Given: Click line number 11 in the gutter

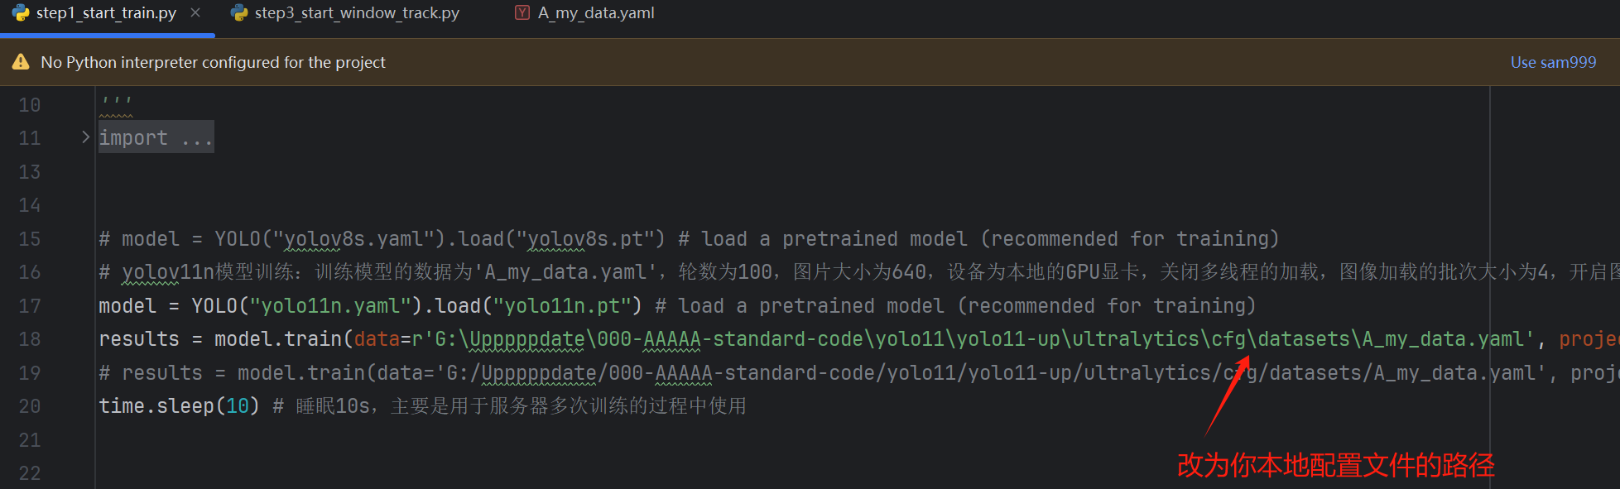Looking at the screenshot, I should point(30,138).
